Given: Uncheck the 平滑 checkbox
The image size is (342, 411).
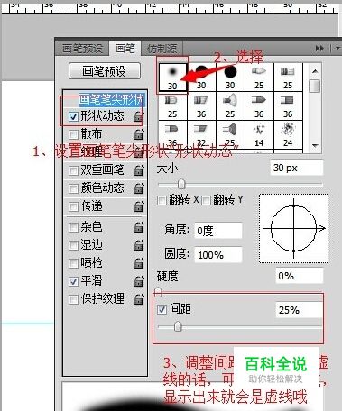Looking at the screenshot, I should coord(73,281).
